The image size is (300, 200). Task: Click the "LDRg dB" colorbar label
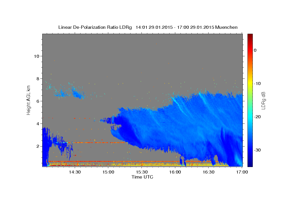click(263, 100)
